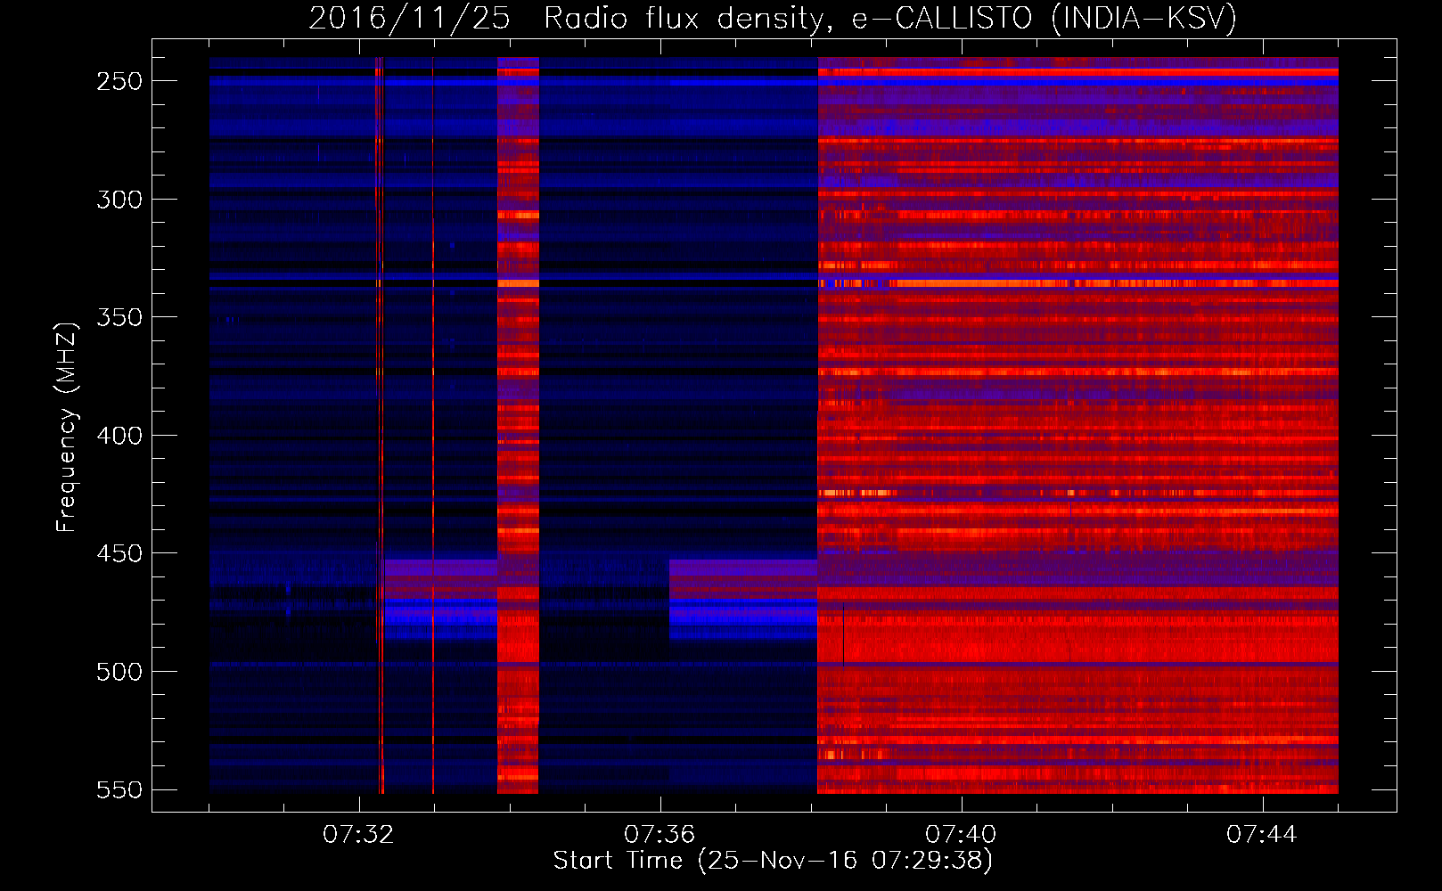Screen dimensions: 1442x891
Task: Click the 07:40 time tick label
Action: 961,835
